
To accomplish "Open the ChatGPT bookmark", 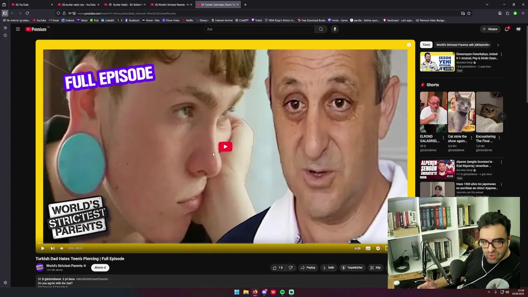I will (242, 20).
